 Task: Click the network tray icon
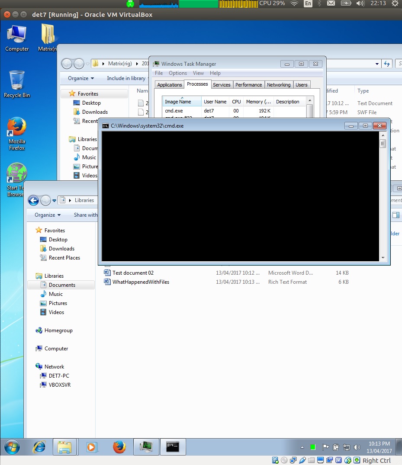pyautogui.click(x=347, y=447)
